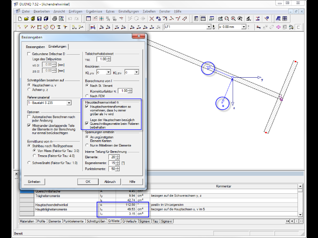Select the rectangle element tool
318x238 pixels.
39,27
